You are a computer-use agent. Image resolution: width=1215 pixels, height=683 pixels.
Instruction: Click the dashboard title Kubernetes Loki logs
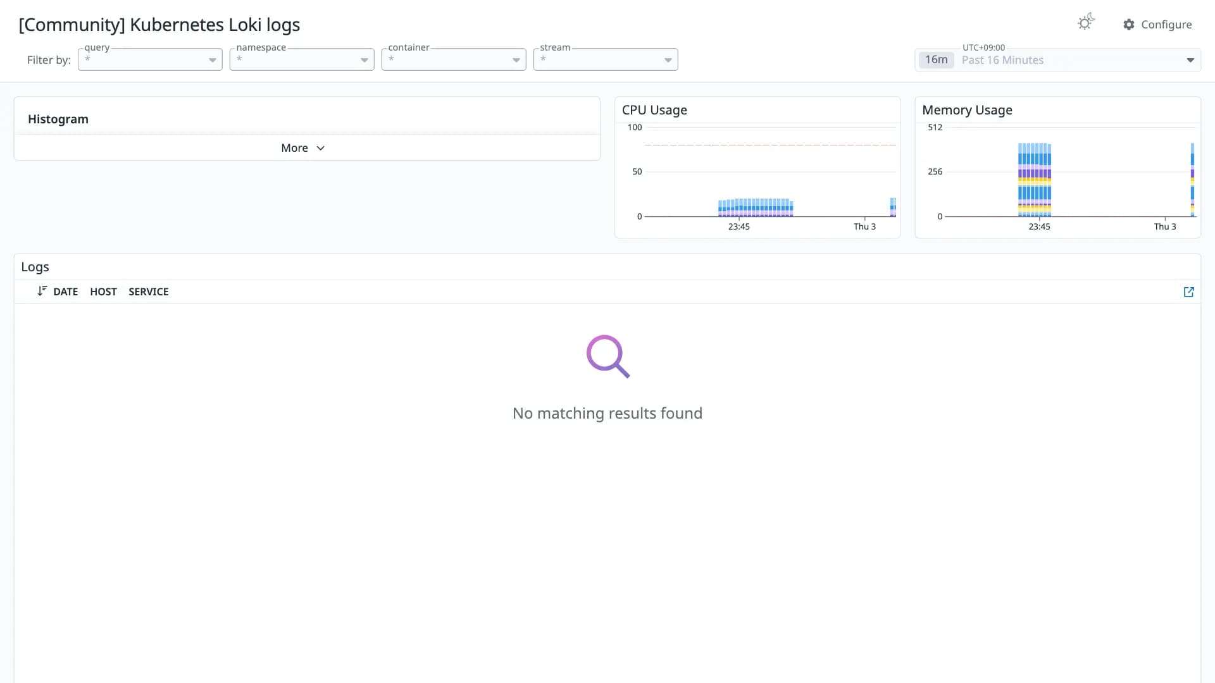click(159, 25)
